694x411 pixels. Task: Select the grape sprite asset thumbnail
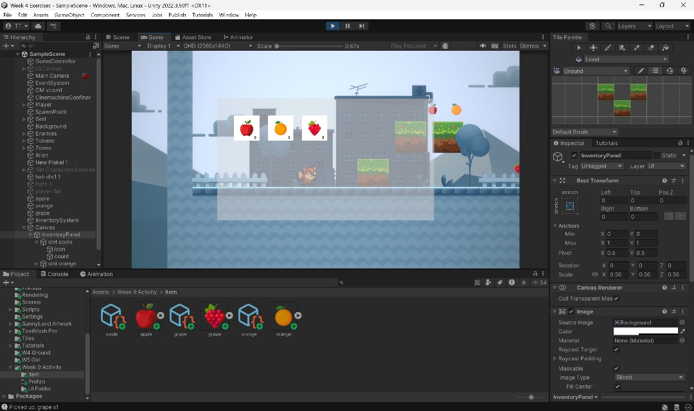[x=215, y=316]
